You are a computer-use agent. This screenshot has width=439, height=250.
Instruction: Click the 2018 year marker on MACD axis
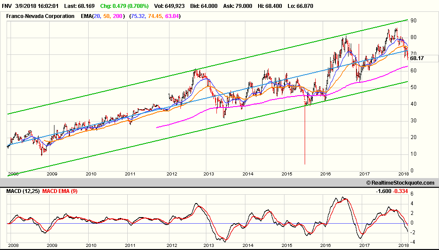(403, 246)
